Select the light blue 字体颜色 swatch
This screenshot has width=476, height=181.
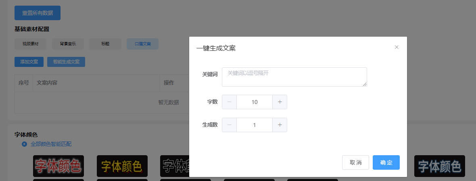pyautogui.click(x=439, y=166)
